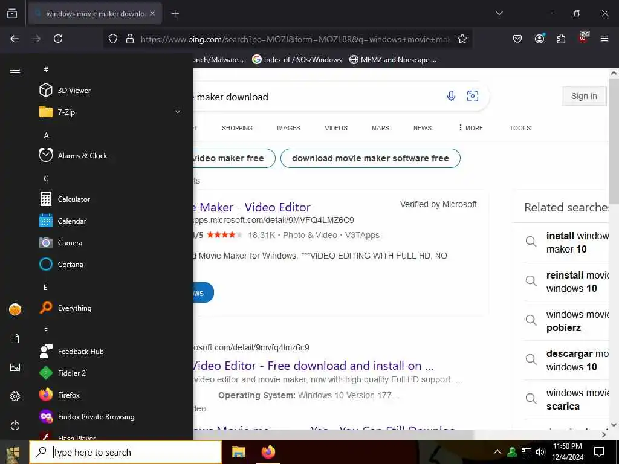Open 'Video Editor - Free download and install' link

(314, 366)
